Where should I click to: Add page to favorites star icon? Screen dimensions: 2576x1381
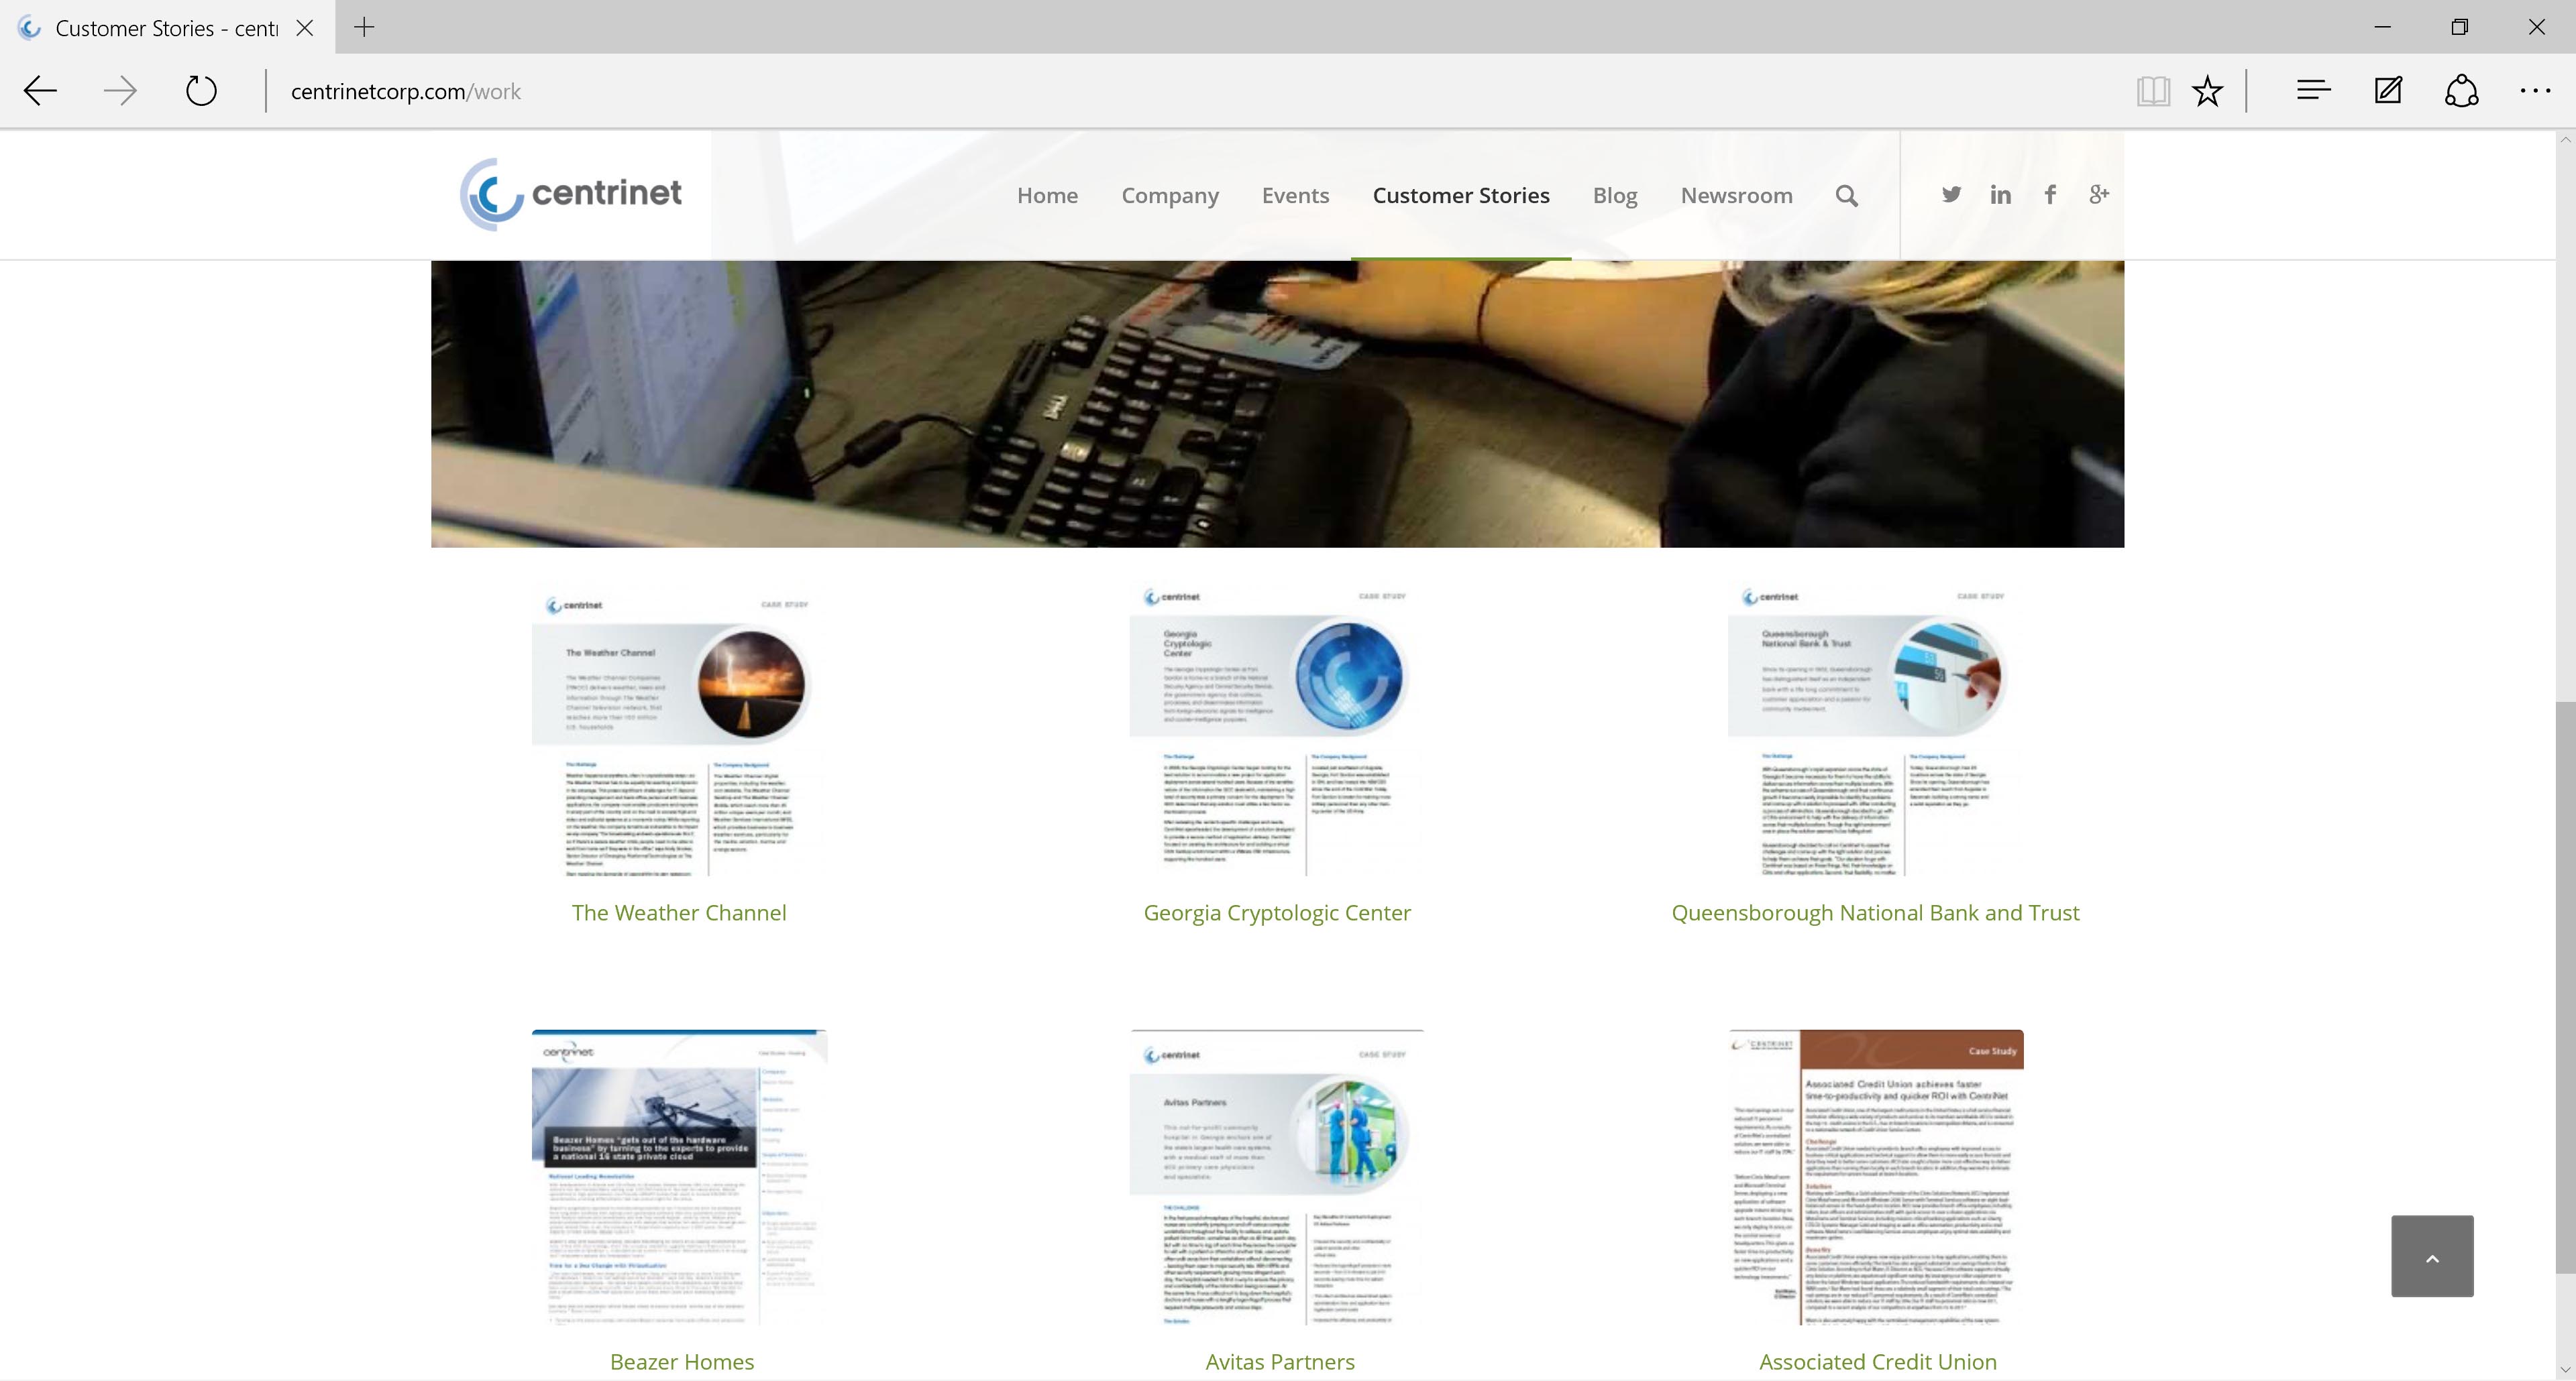[x=2207, y=91]
